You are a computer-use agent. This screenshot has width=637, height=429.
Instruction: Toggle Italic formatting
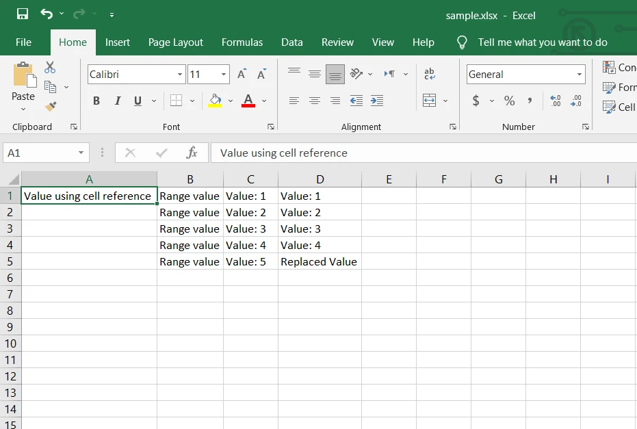[117, 101]
